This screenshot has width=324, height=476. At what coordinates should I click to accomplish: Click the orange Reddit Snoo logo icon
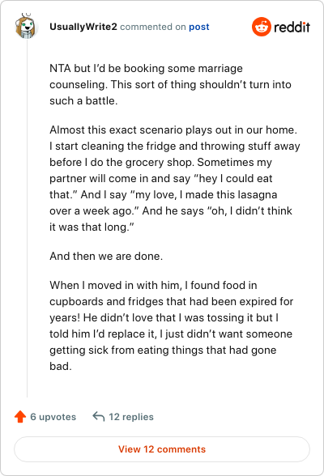coord(261,27)
